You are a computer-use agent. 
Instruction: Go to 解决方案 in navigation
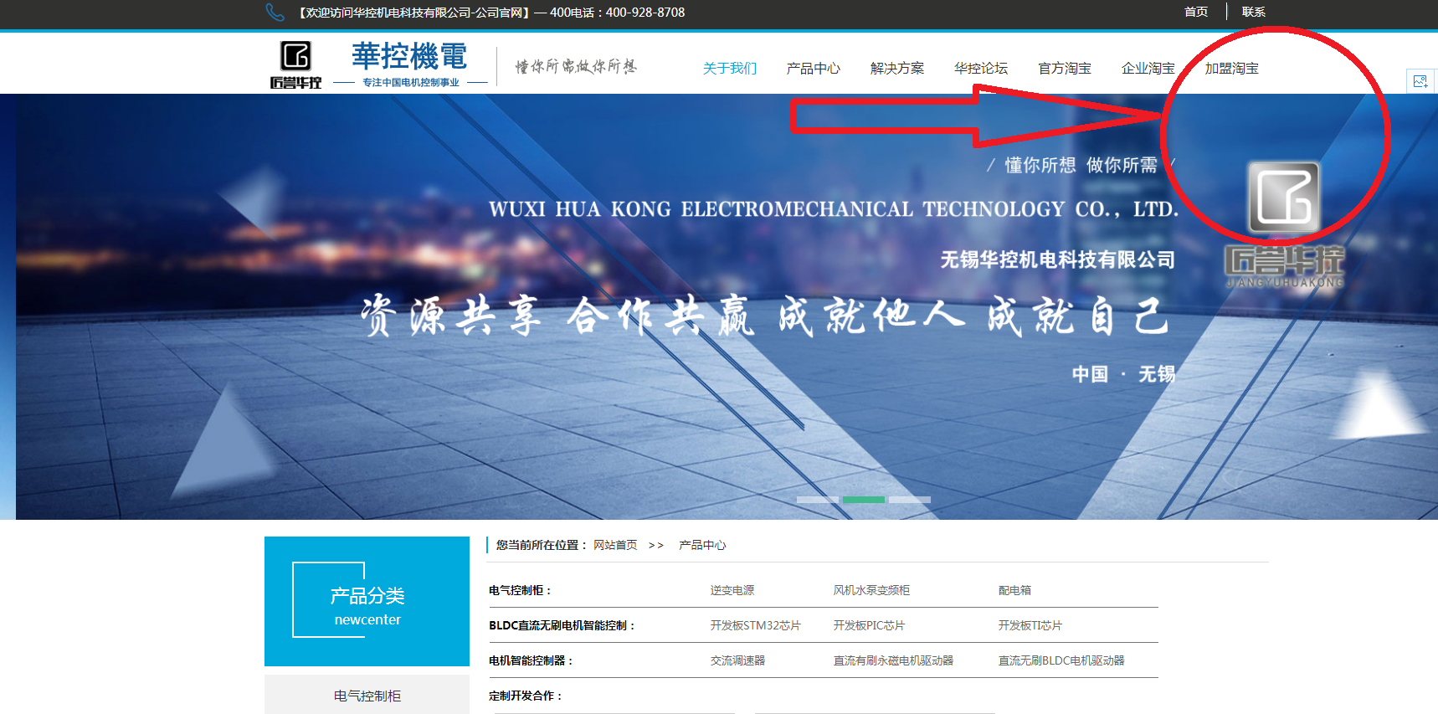[x=897, y=69]
